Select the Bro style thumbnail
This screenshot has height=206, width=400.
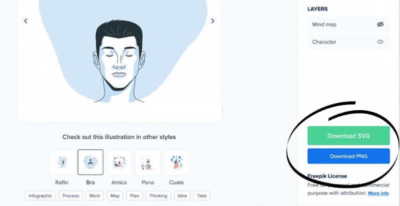[90, 162]
